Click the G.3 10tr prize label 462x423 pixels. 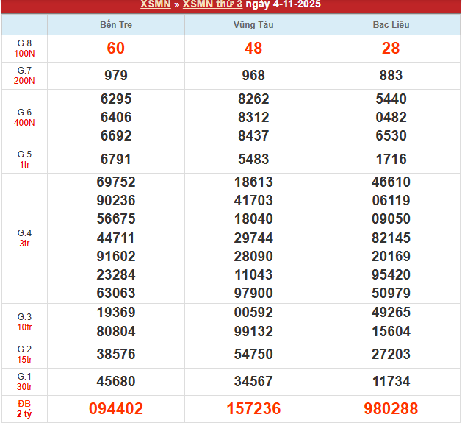24,322
